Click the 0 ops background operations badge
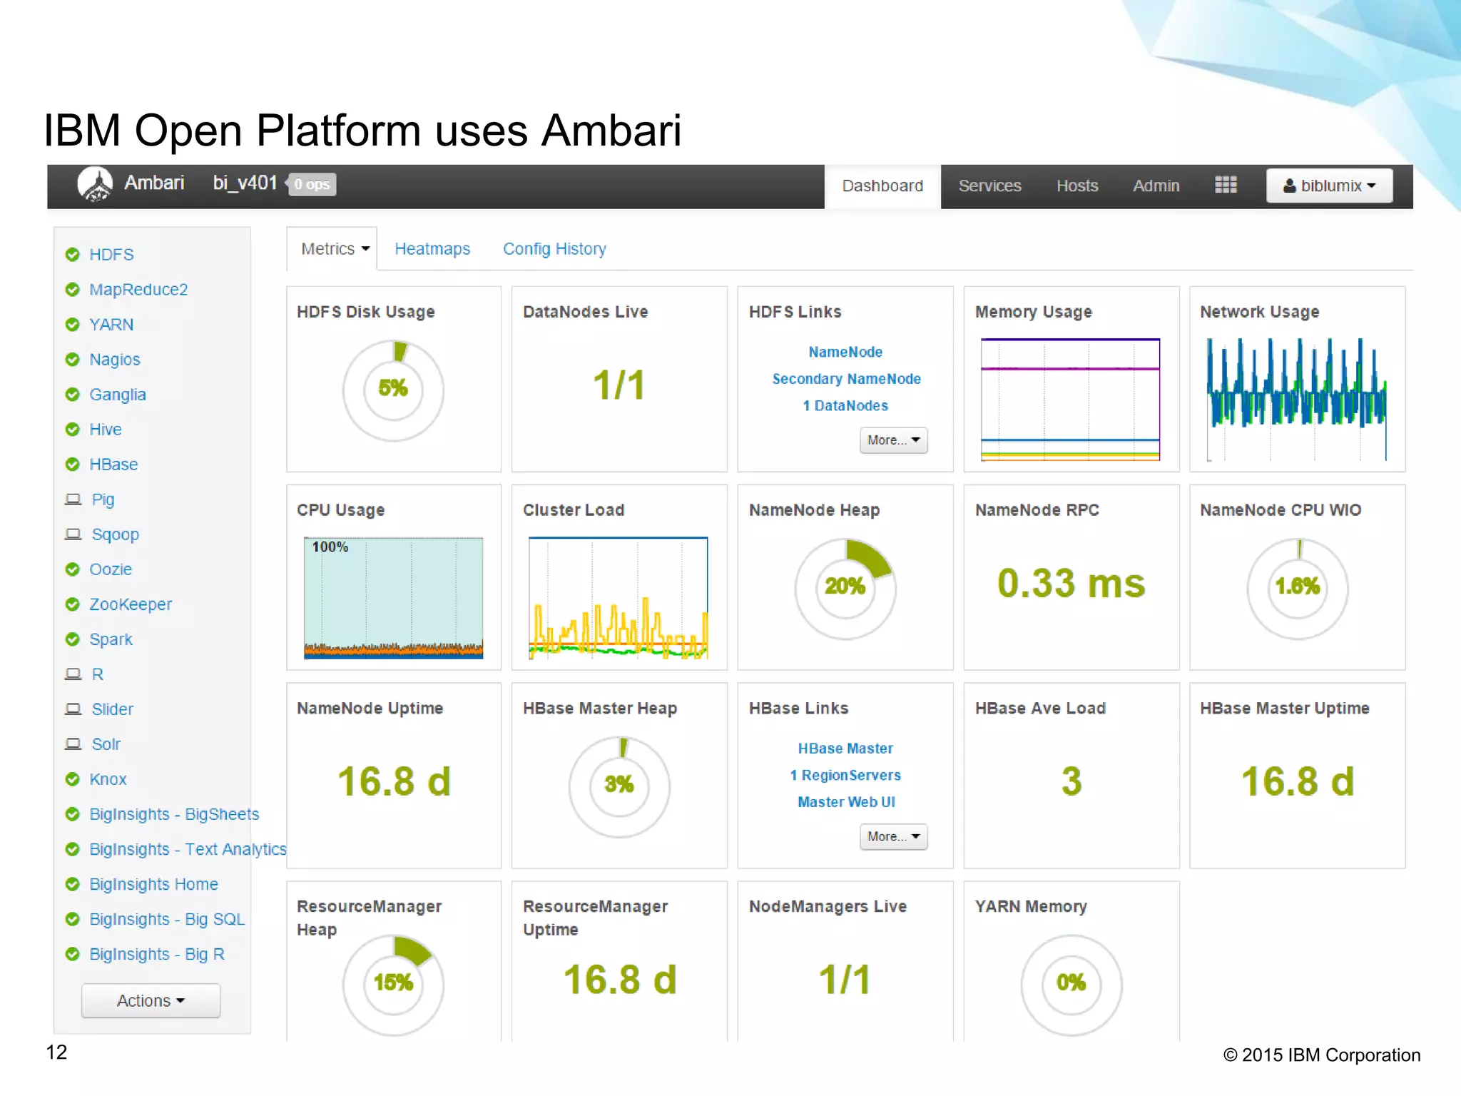 pos(312,184)
